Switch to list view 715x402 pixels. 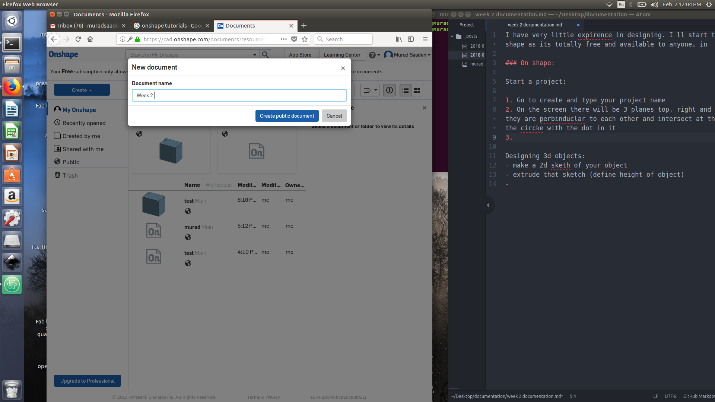coord(406,90)
